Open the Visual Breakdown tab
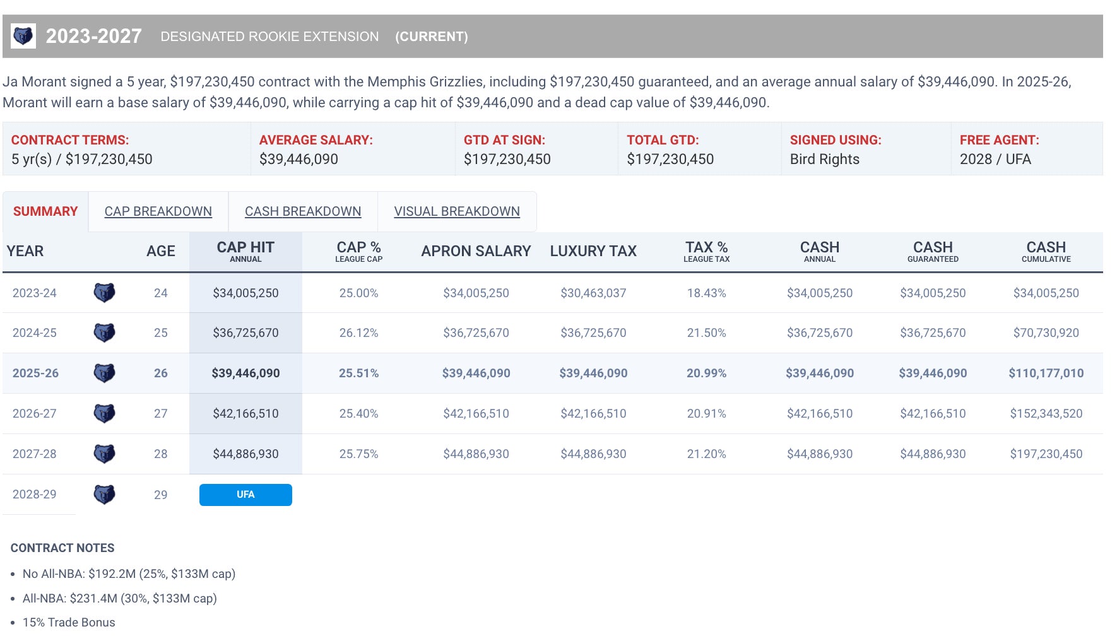 point(457,211)
